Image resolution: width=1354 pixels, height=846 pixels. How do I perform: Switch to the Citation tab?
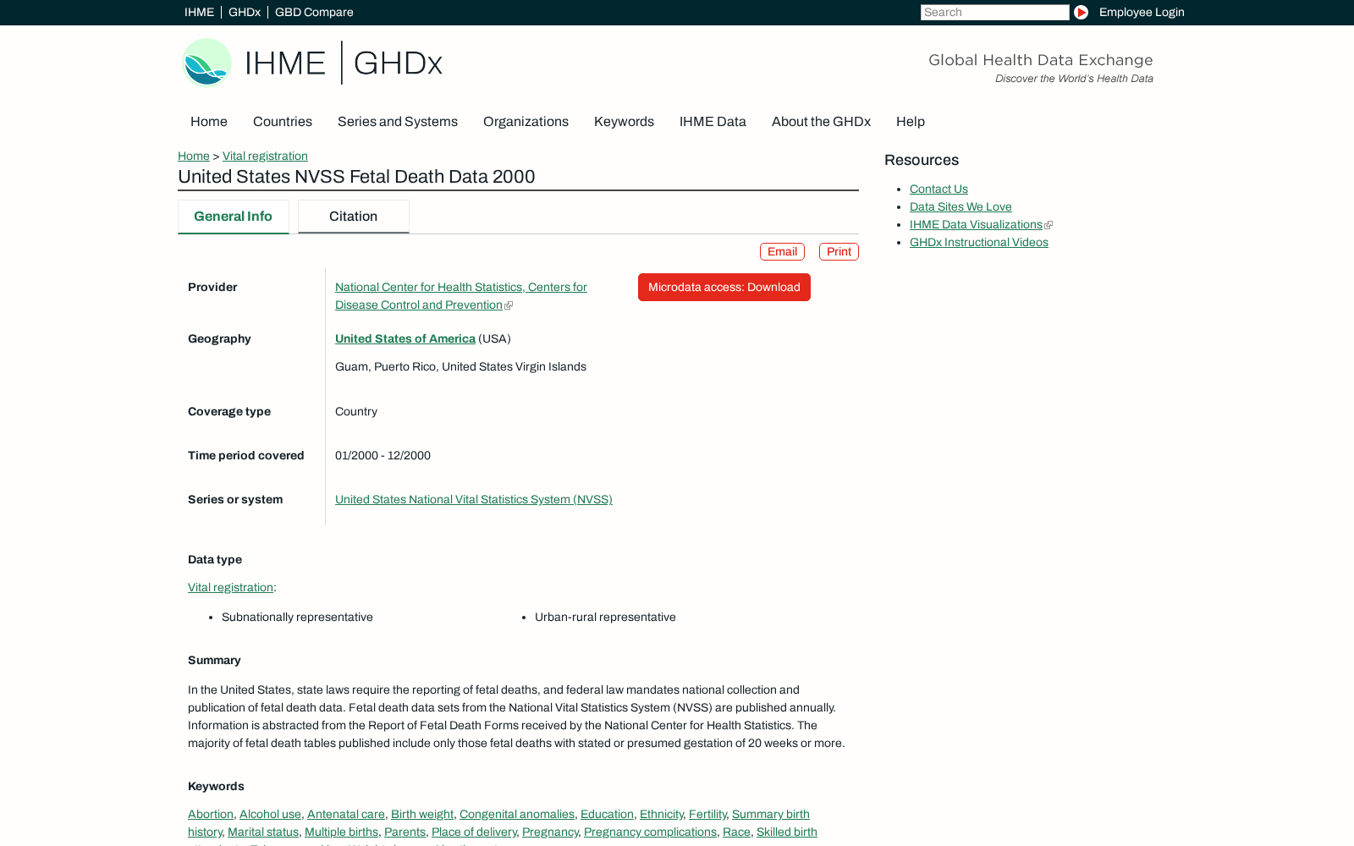[354, 217]
